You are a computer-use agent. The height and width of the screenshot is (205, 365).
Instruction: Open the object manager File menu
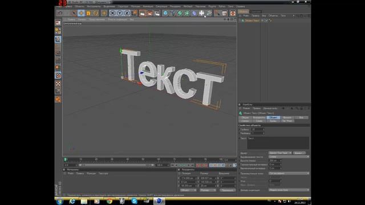246,16
